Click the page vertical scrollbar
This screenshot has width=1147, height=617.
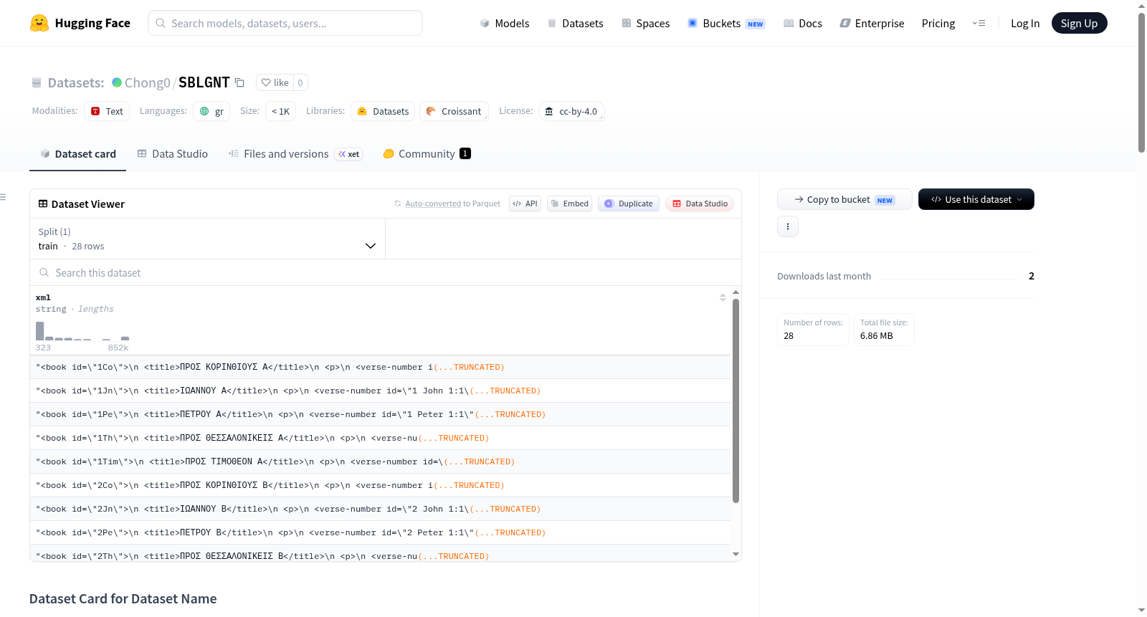(x=1141, y=82)
